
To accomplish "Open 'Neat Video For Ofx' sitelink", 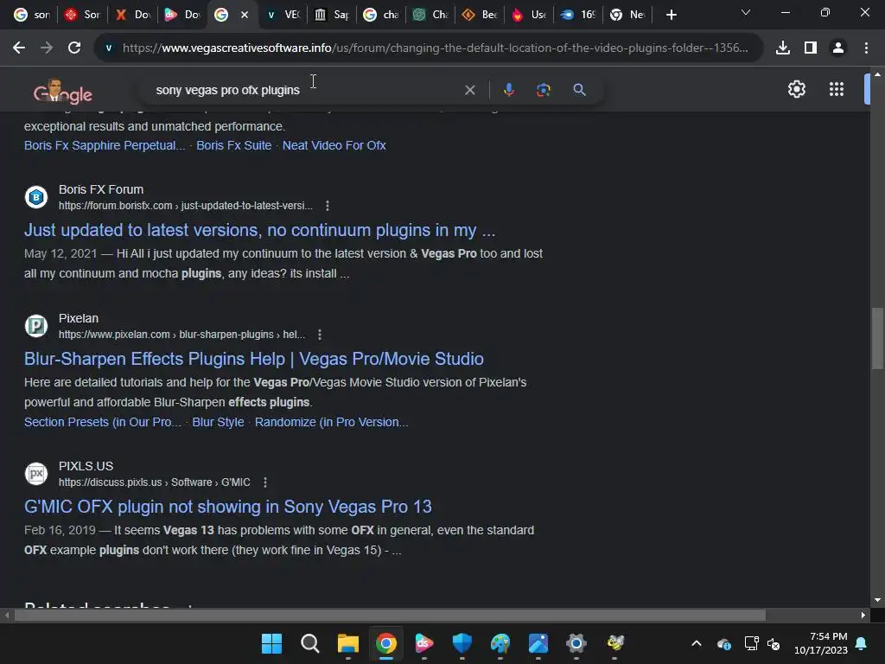I will pyautogui.click(x=334, y=145).
